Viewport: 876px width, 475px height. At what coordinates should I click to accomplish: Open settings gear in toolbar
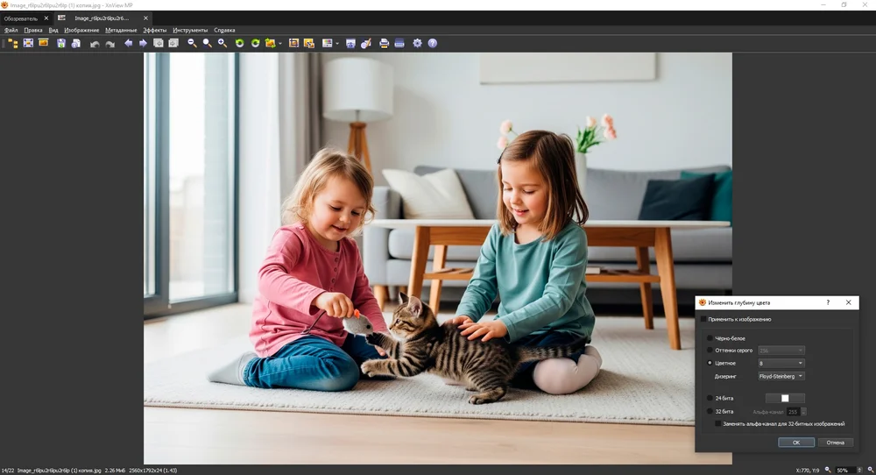coord(417,43)
